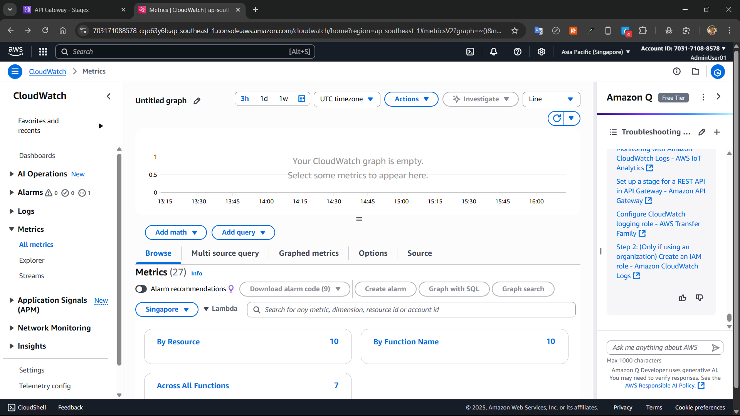Switch to the Browse tab
The image size is (740, 416).
coord(158,253)
